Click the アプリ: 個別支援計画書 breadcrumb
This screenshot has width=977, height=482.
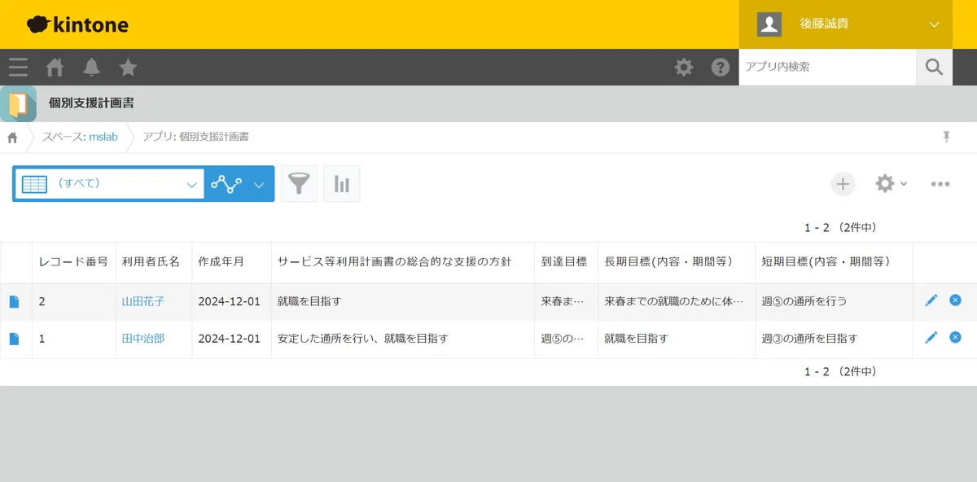(196, 137)
